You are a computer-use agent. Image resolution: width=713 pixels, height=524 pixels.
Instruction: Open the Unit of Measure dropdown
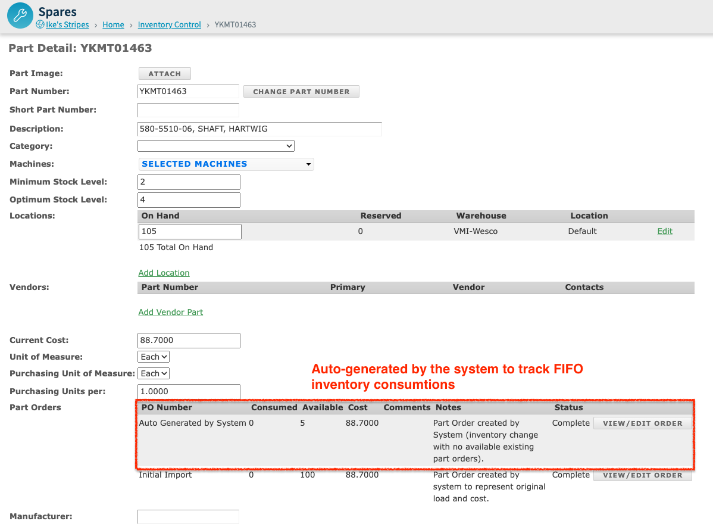tap(154, 357)
